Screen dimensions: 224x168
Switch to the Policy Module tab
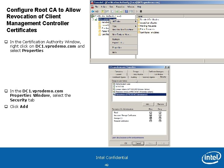[x=138, y=74]
